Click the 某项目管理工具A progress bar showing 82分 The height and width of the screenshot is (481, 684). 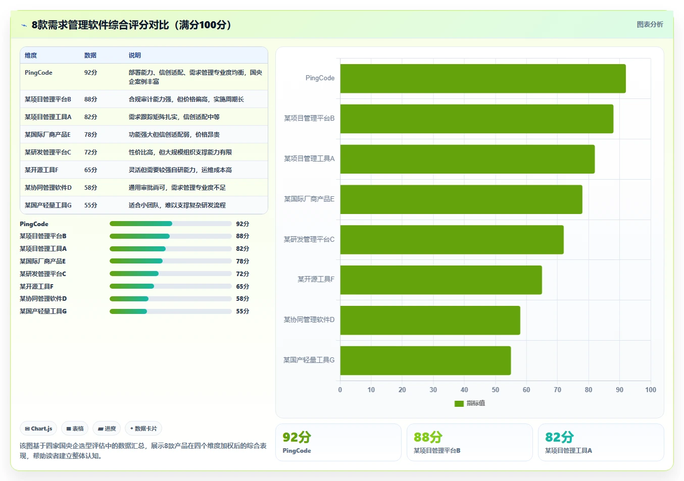[x=171, y=249]
